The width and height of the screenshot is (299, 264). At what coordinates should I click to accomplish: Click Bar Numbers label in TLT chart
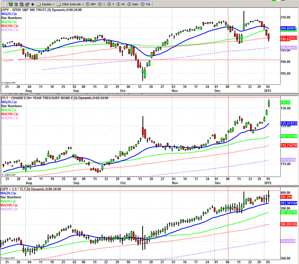coord(11,106)
